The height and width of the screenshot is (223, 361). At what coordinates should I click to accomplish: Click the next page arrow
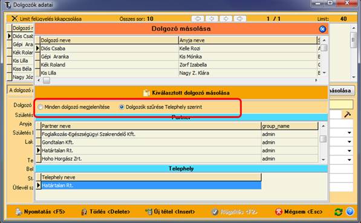click(226, 19)
